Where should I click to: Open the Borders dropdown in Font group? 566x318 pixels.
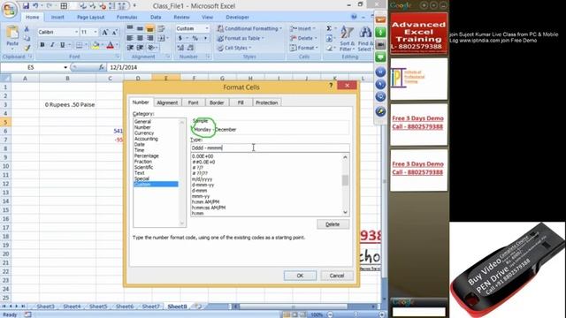pos(86,45)
